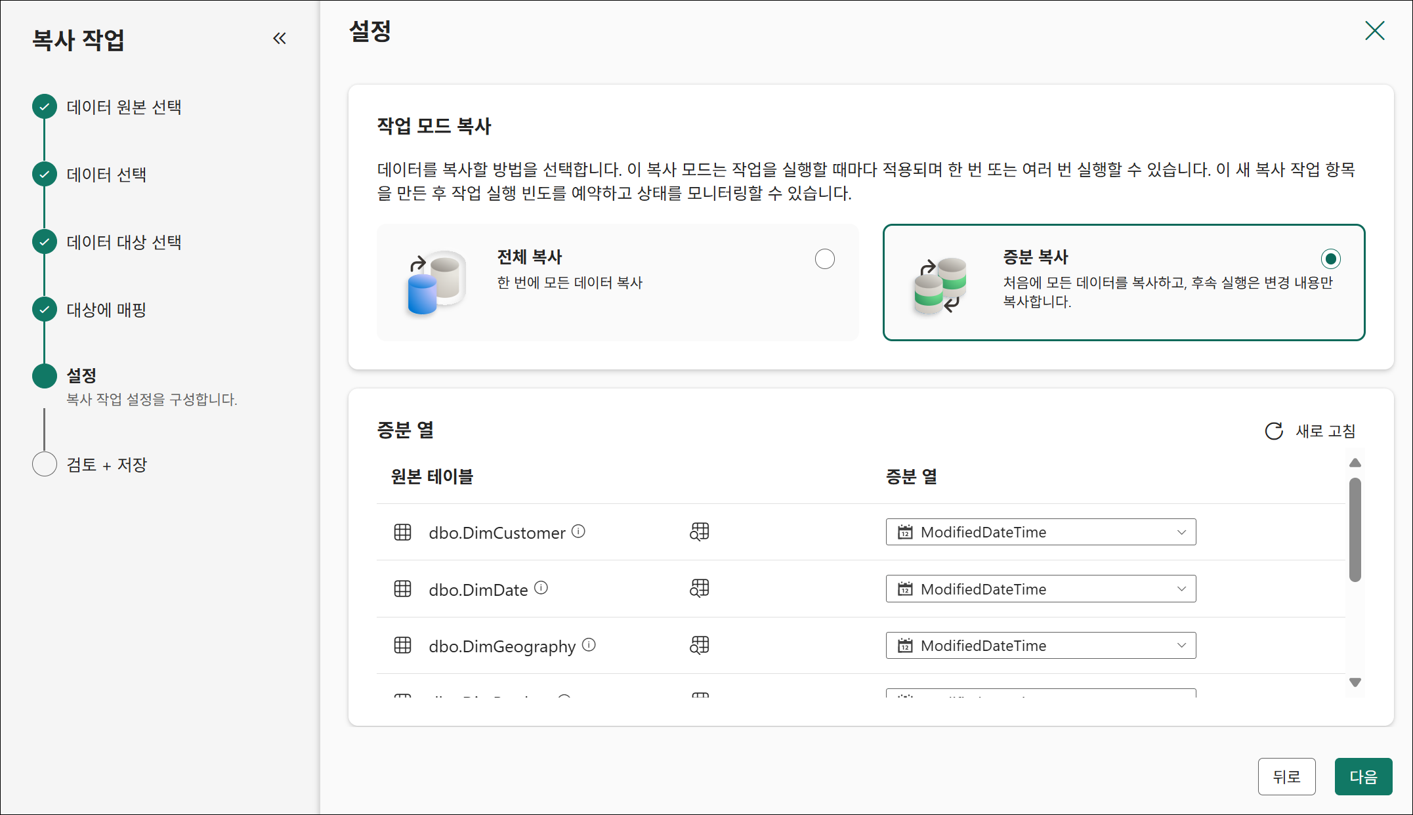Open incremental column dropdown for dbo.DimCustomer
The width and height of the screenshot is (1413, 815).
click(x=1040, y=532)
